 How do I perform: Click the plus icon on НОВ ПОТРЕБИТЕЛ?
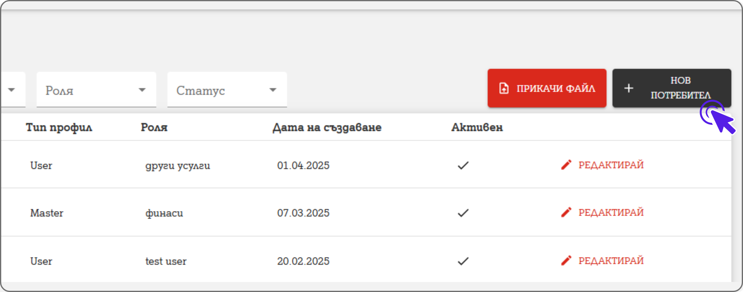pos(629,88)
